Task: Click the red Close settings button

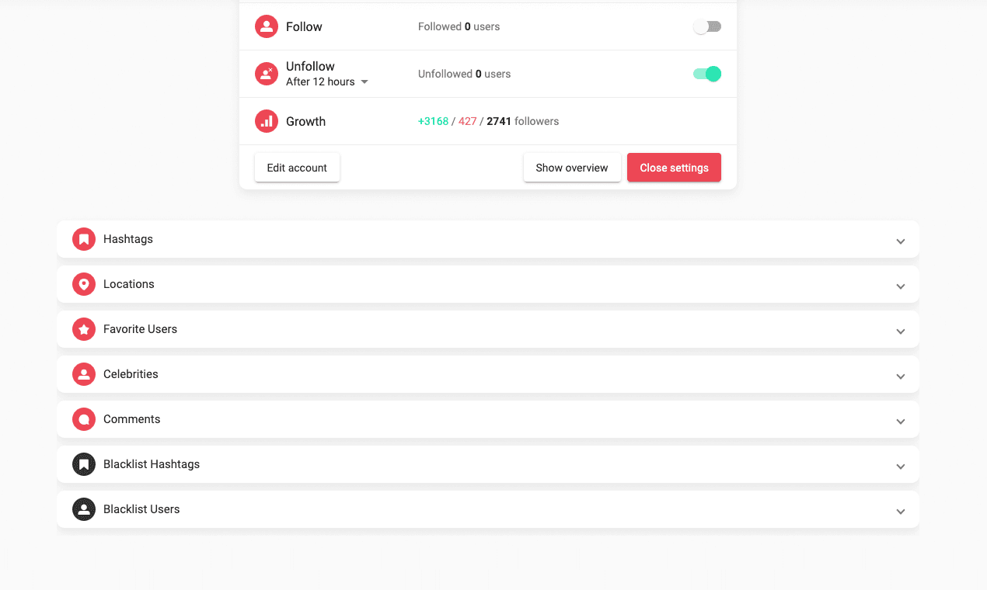Action: point(674,168)
